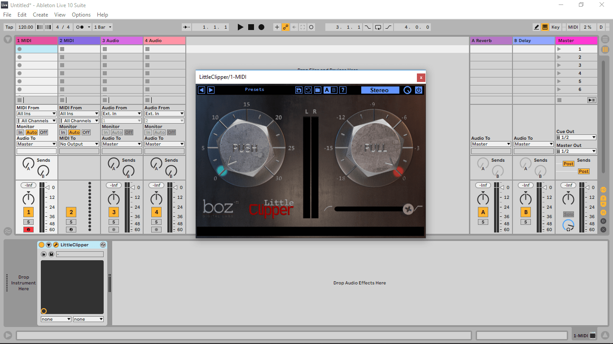The height and width of the screenshot is (344, 613).
Task: Toggle Automation Arm icon
Action: [x=286, y=27]
